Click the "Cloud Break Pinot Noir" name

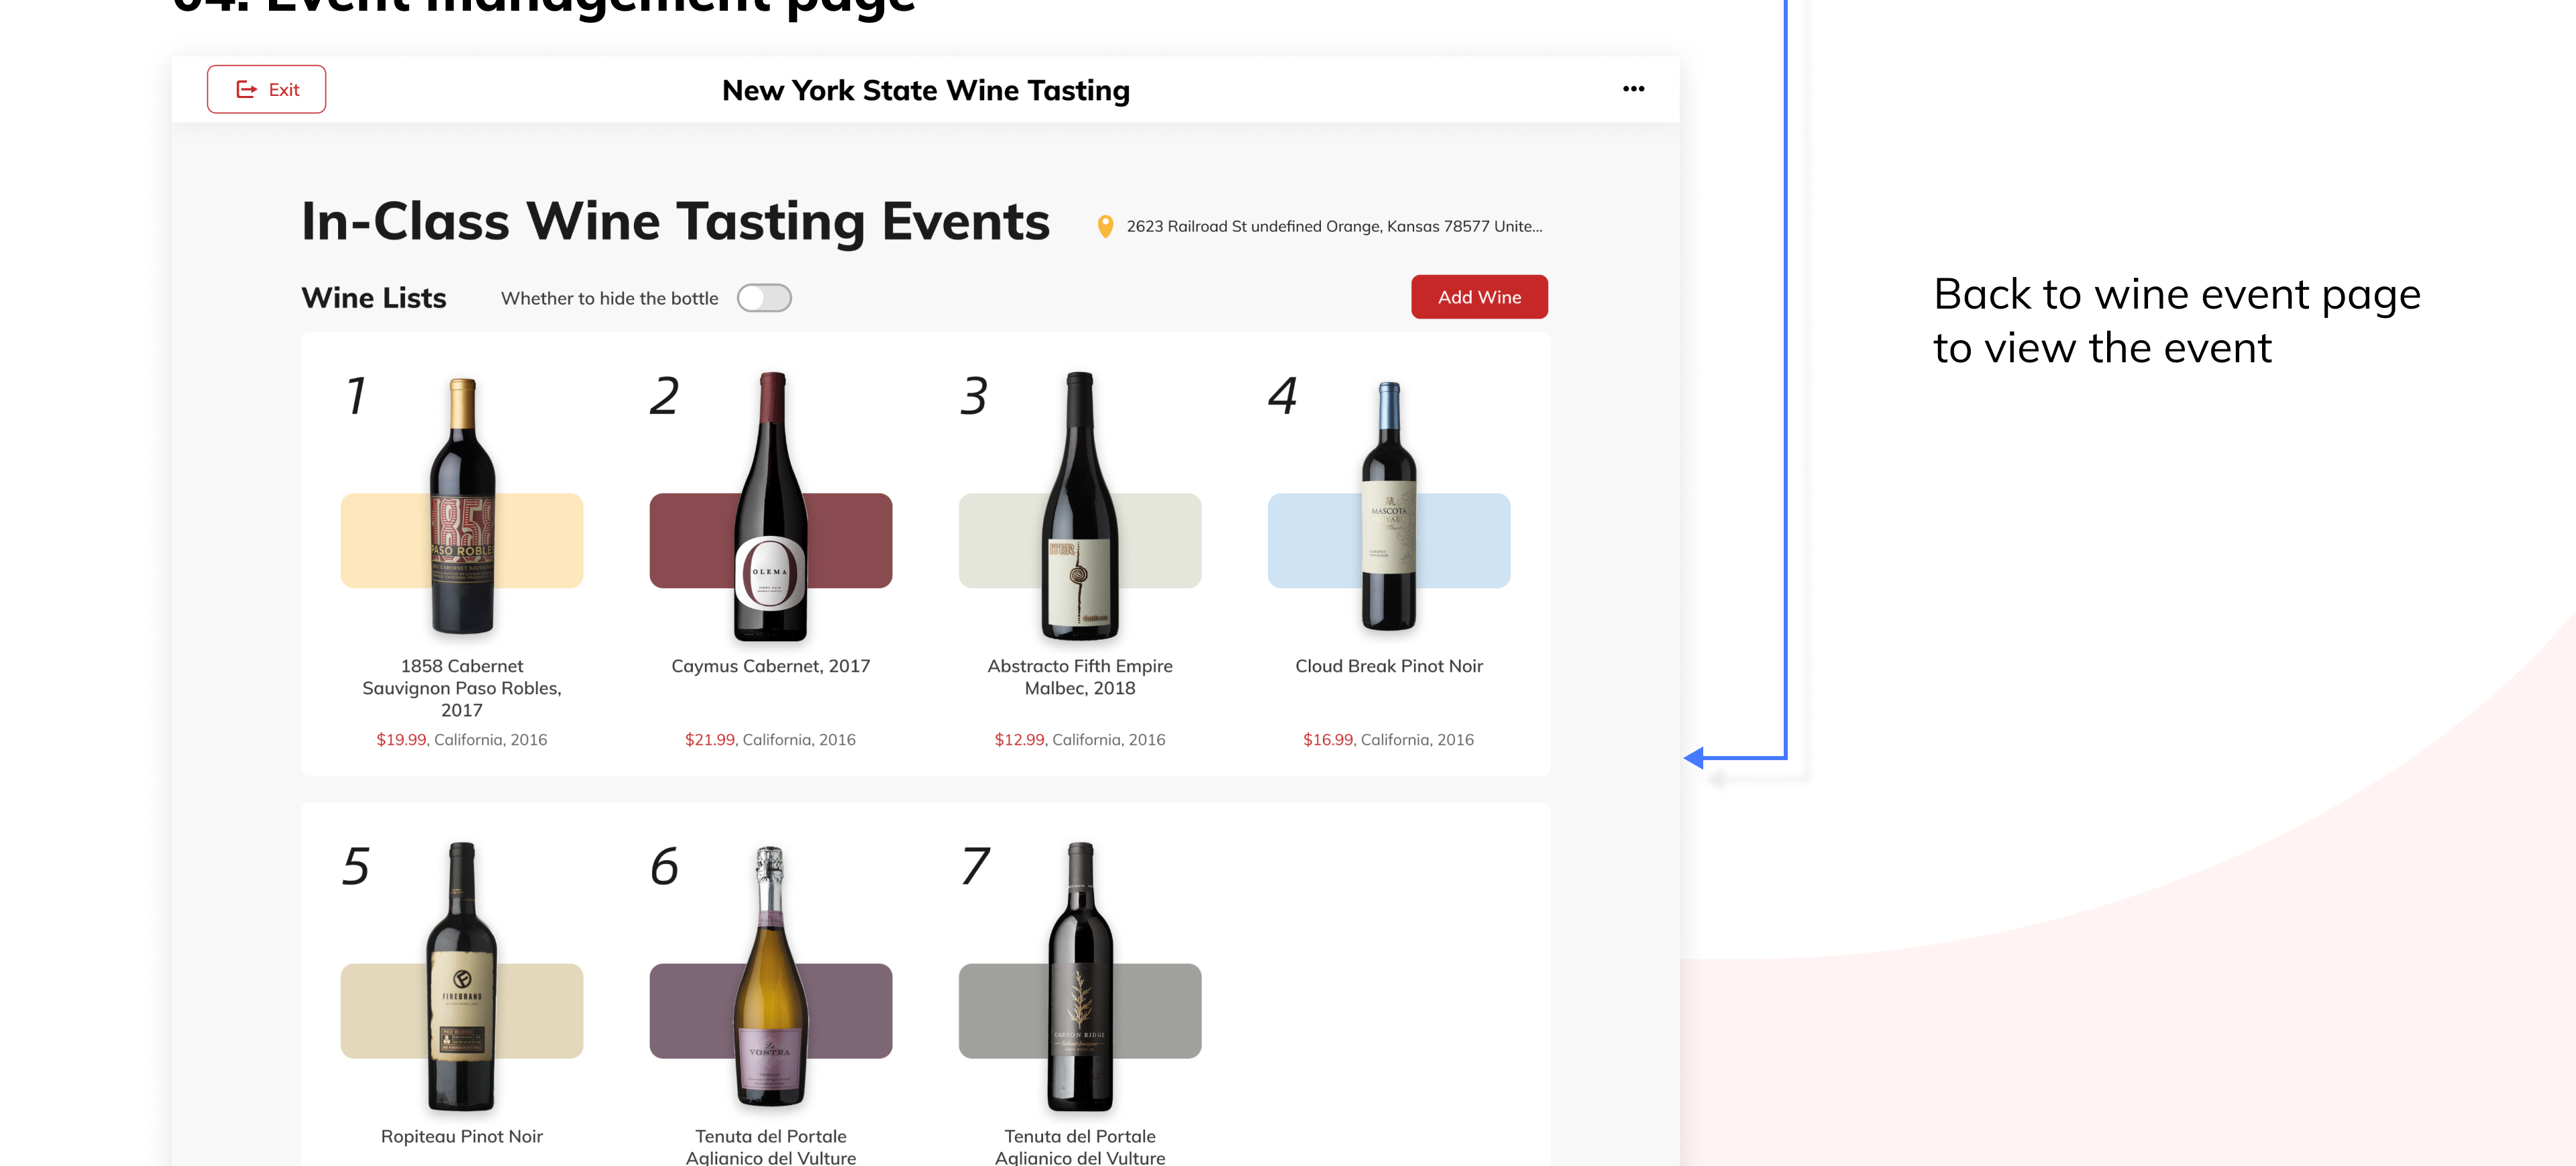click(1389, 666)
